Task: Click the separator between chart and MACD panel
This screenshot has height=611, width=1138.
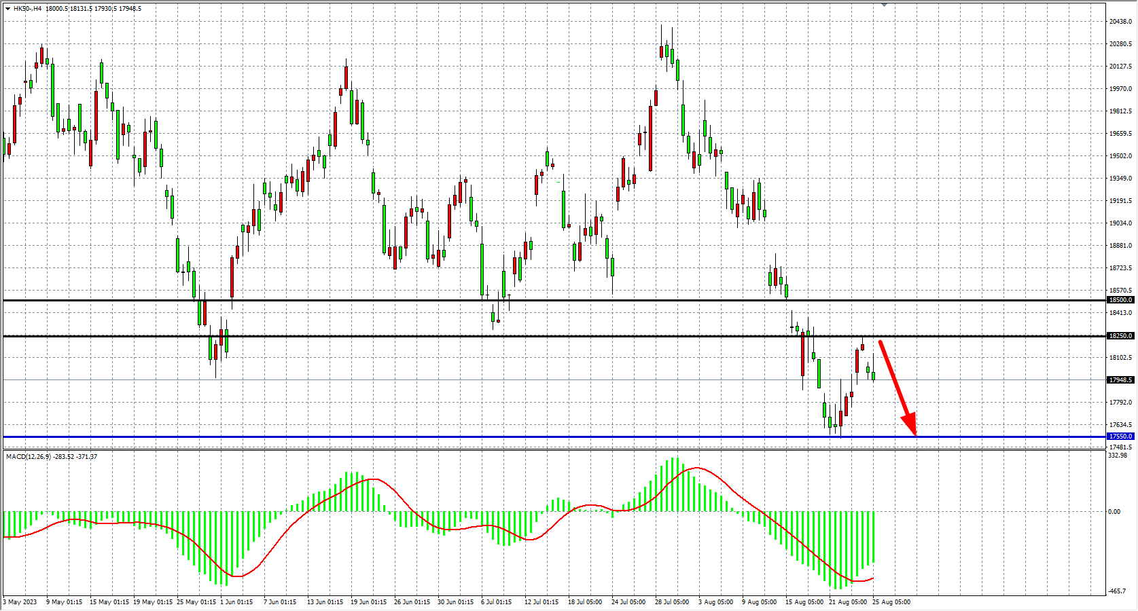Action: (x=544, y=449)
